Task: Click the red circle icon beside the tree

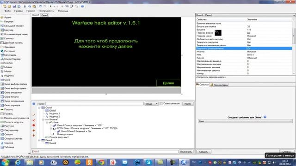Action: pos(34,125)
